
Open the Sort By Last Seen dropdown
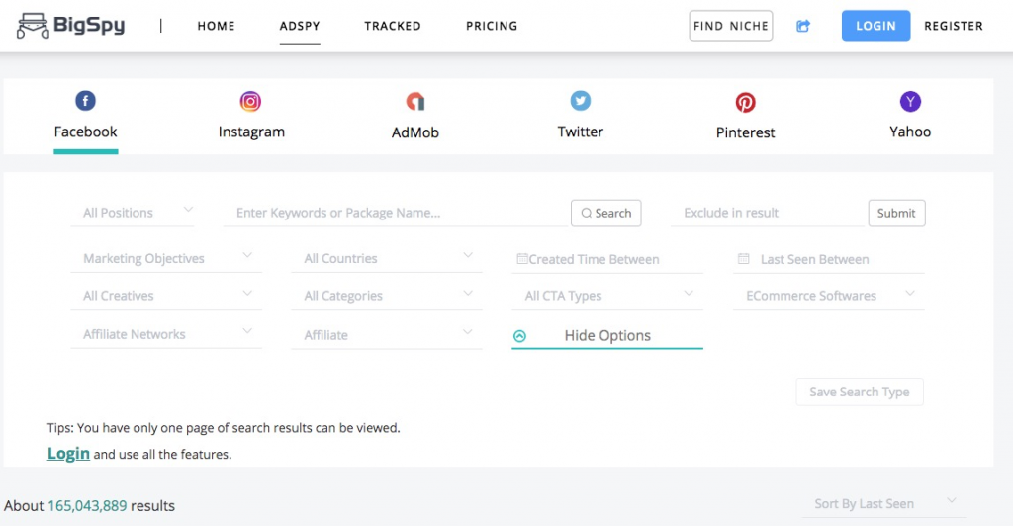[883, 504]
